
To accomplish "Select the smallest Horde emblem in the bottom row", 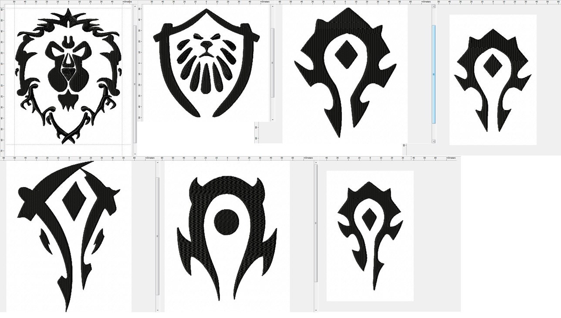I will point(370,235).
